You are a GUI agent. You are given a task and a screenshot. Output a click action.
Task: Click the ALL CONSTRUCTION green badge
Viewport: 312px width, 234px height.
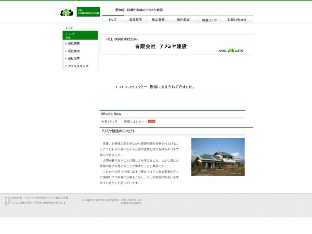pos(88,12)
